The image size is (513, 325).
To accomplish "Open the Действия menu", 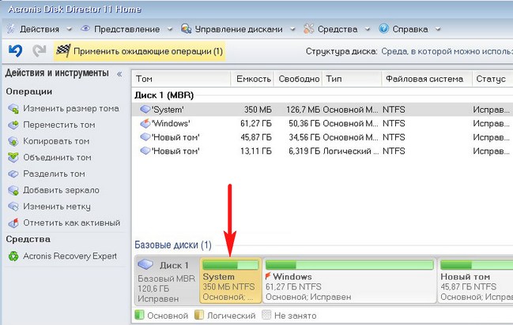I will (x=40, y=29).
